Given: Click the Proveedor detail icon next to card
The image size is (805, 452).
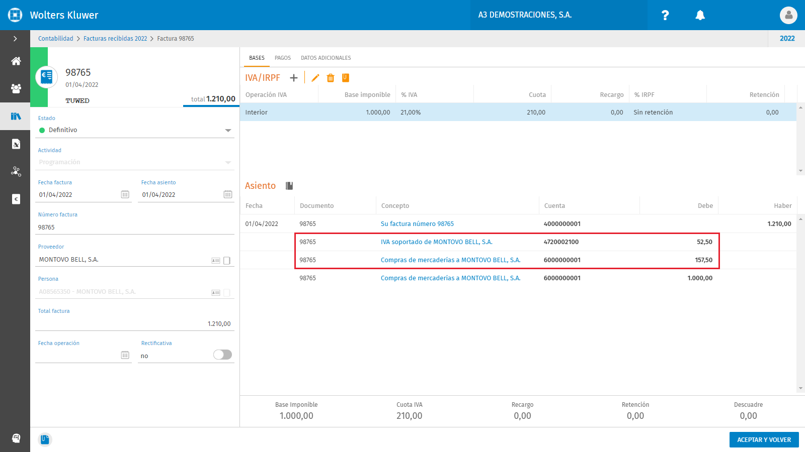Looking at the screenshot, I should coord(227,260).
